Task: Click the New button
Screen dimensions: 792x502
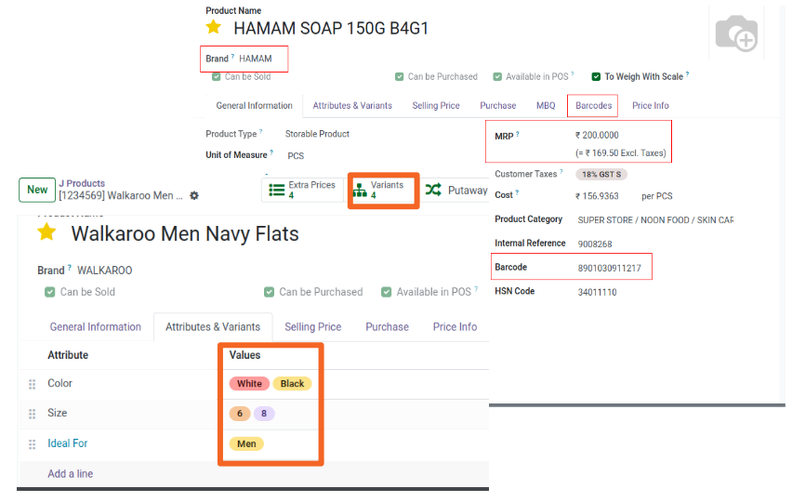Action: (37, 190)
